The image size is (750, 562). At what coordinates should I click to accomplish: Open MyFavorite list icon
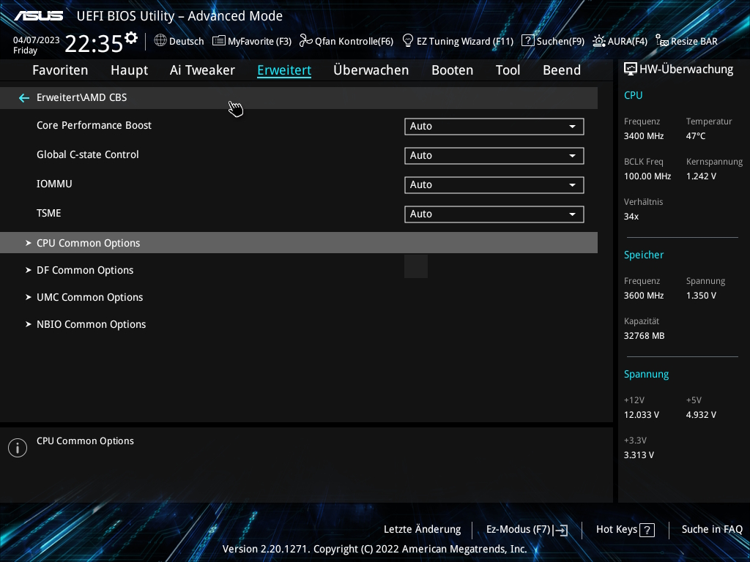pyautogui.click(x=218, y=41)
